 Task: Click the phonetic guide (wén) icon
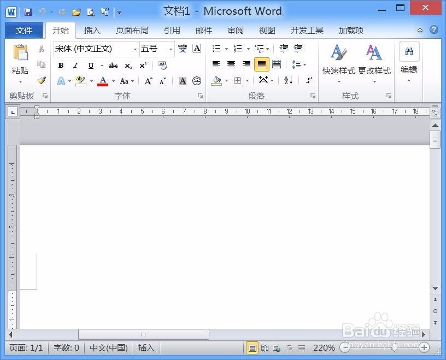pyautogui.click(x=183, y=48)
